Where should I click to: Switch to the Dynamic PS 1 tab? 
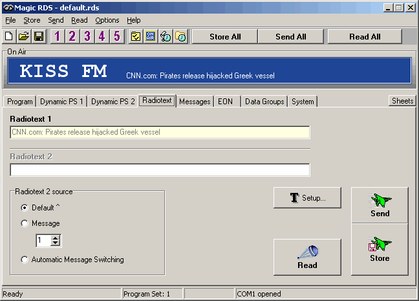[x=61, y=102]
